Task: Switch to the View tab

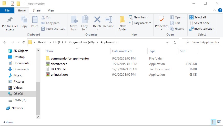Action: pyautogui.click(x=51, y=10)
